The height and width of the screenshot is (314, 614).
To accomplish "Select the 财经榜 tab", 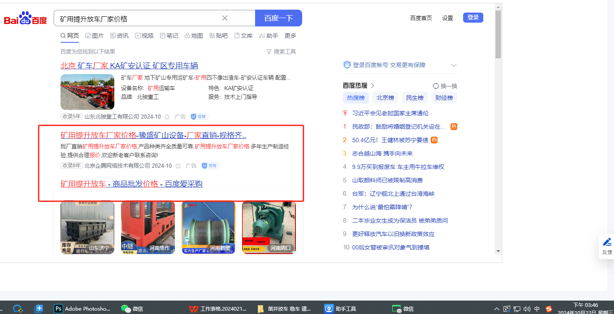I will pos(444,98).
